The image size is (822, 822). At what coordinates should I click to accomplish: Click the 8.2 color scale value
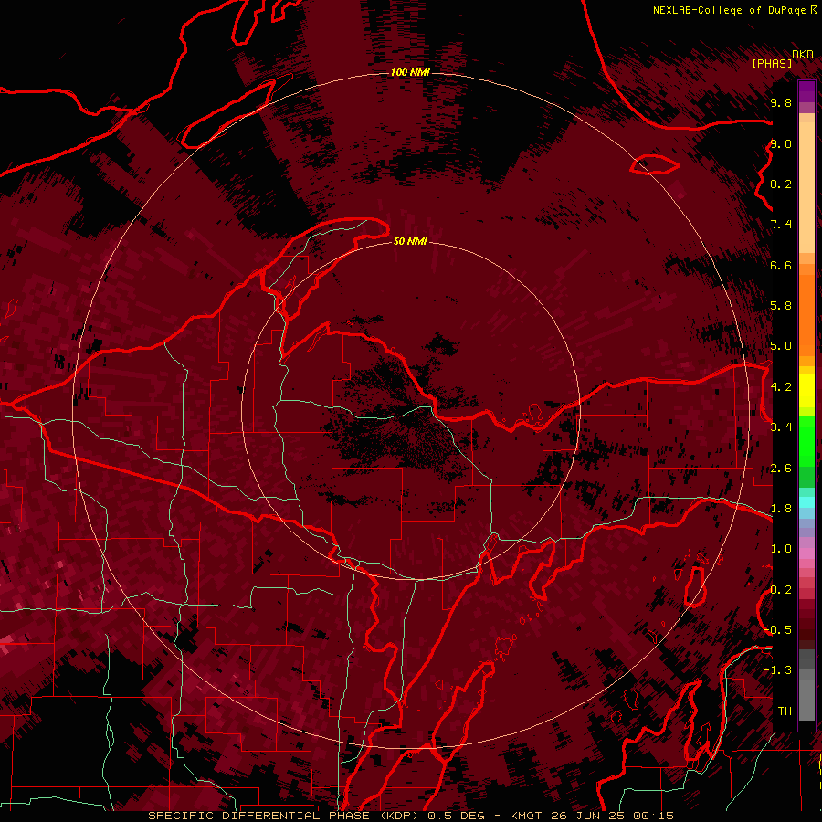coord(781,184)
